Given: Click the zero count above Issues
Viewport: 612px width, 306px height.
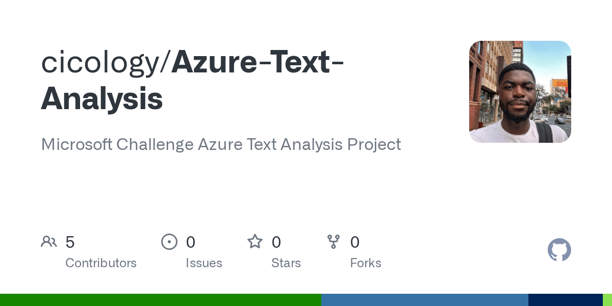Looking at the screenshot, I should tap(191, 242).
